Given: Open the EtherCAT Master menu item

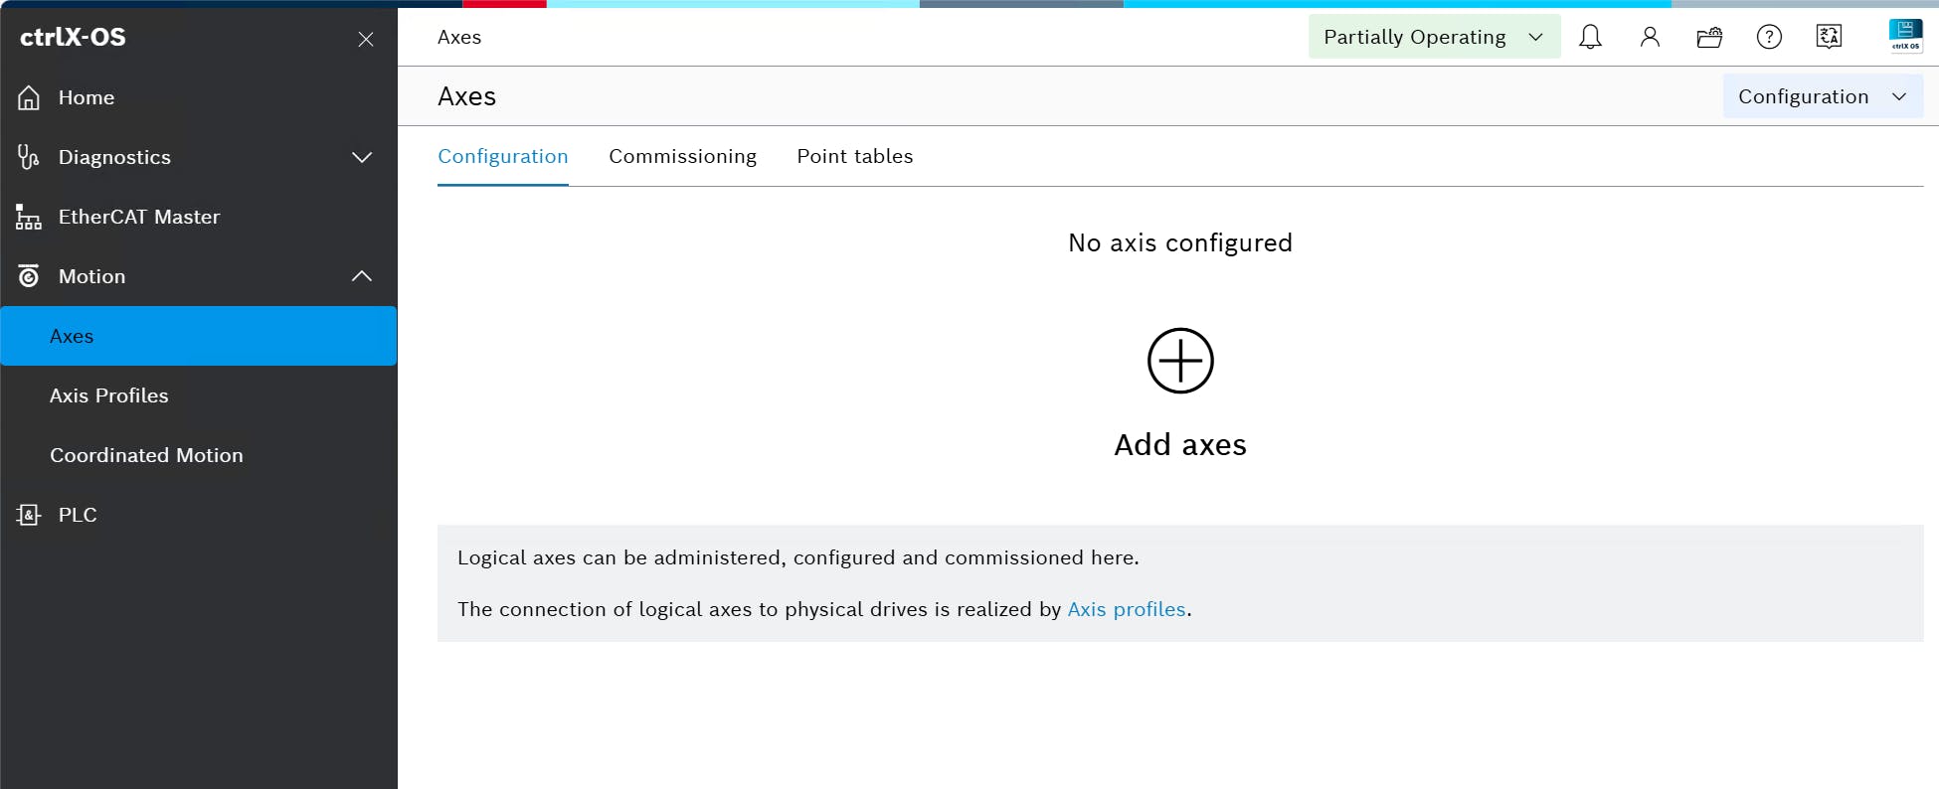Looking at the screenshot, I should pyautogui.click(x=139, y=217).
